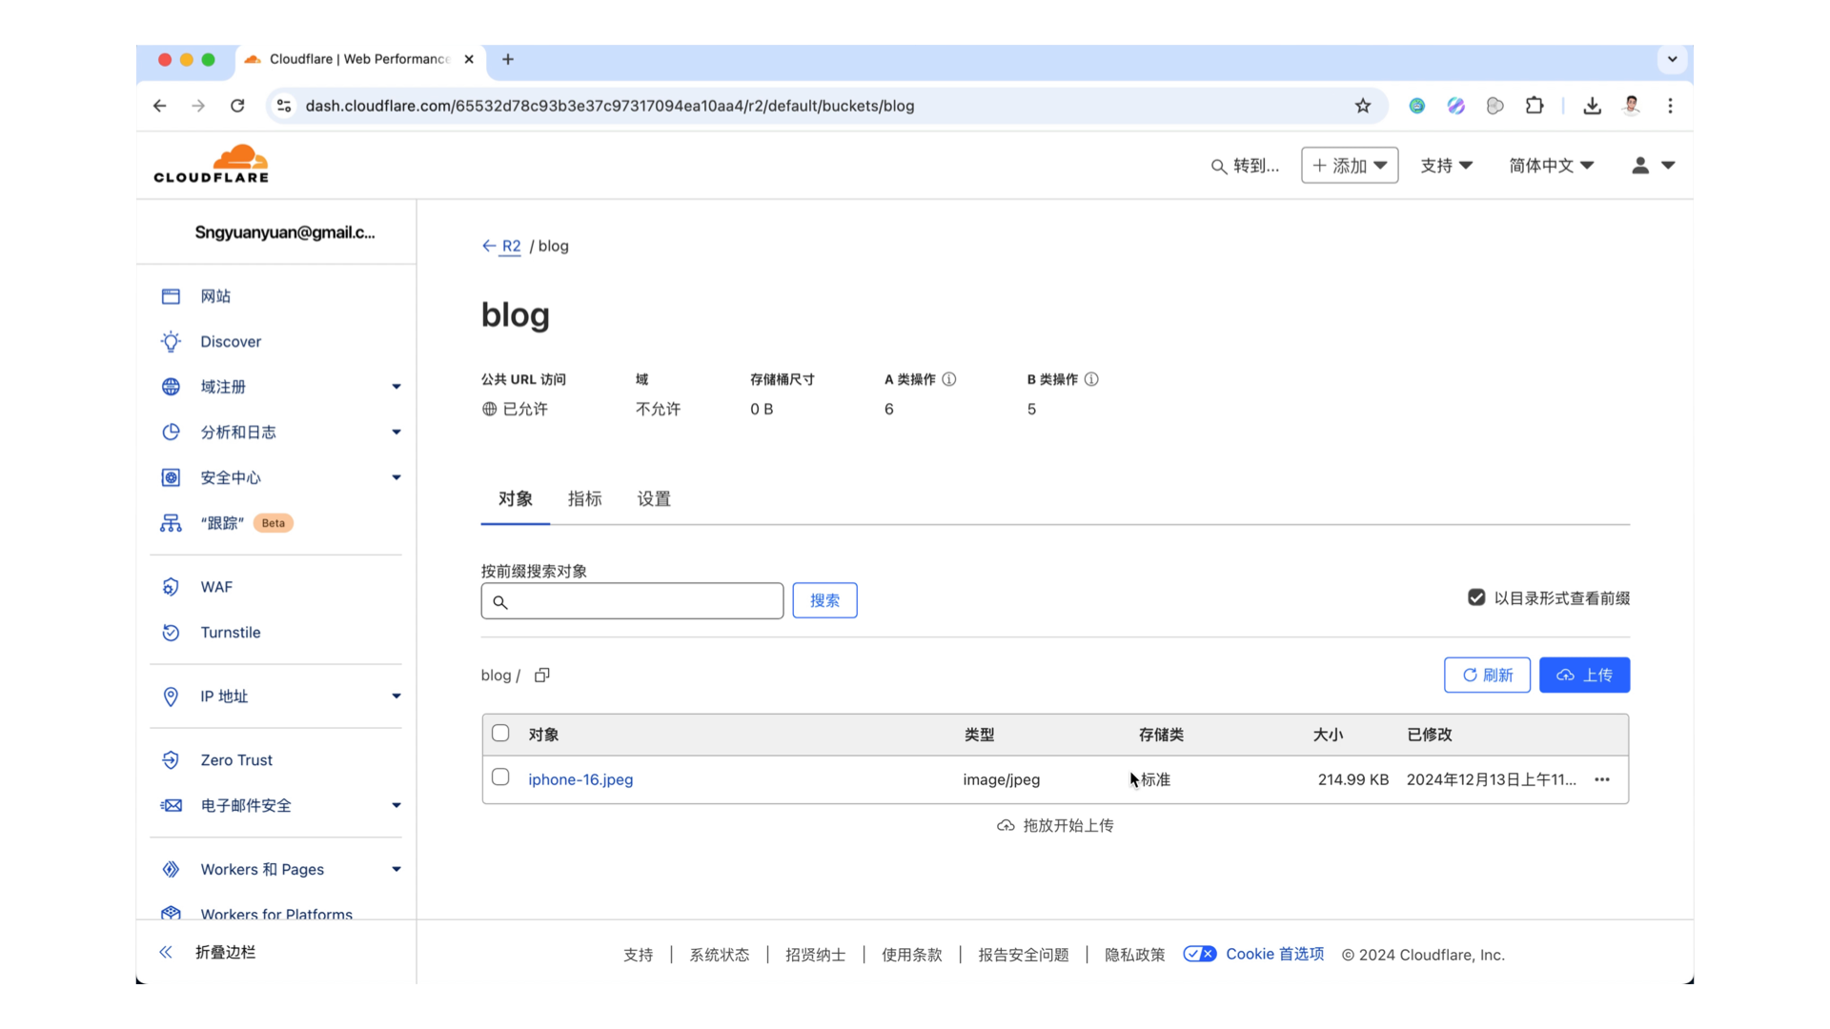Click inside the prefix search field
1830x1029 pixels.
pyautogui.click(x=632, y=600)
